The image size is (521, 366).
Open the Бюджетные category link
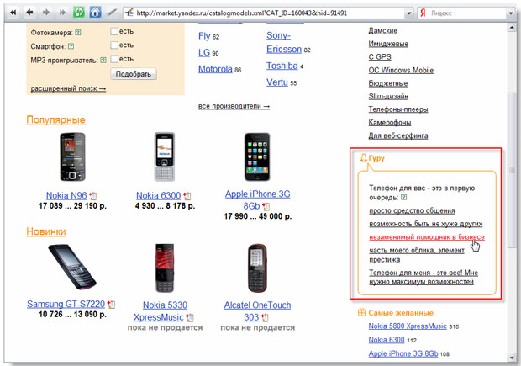tap(388, 83)
